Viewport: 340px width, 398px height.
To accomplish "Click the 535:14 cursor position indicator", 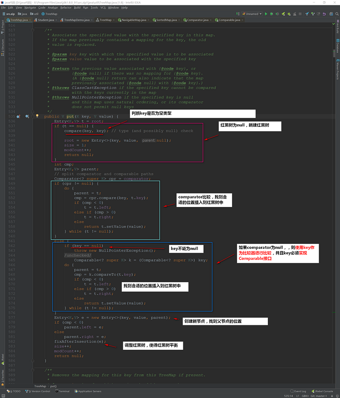I will click(x=288, y=396).
